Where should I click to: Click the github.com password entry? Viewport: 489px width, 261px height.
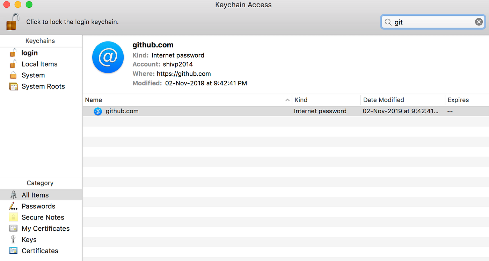[122, 111]
